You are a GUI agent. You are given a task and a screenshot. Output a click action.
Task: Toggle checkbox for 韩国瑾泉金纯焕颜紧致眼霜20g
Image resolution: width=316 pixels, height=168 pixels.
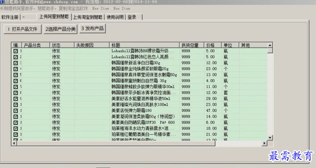(x=15, y=69)
